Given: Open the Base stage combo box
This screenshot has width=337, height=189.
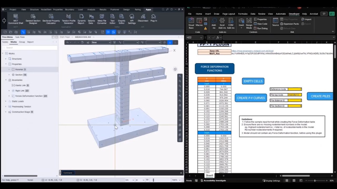Looking at the screenshot, I should [101, 42].
